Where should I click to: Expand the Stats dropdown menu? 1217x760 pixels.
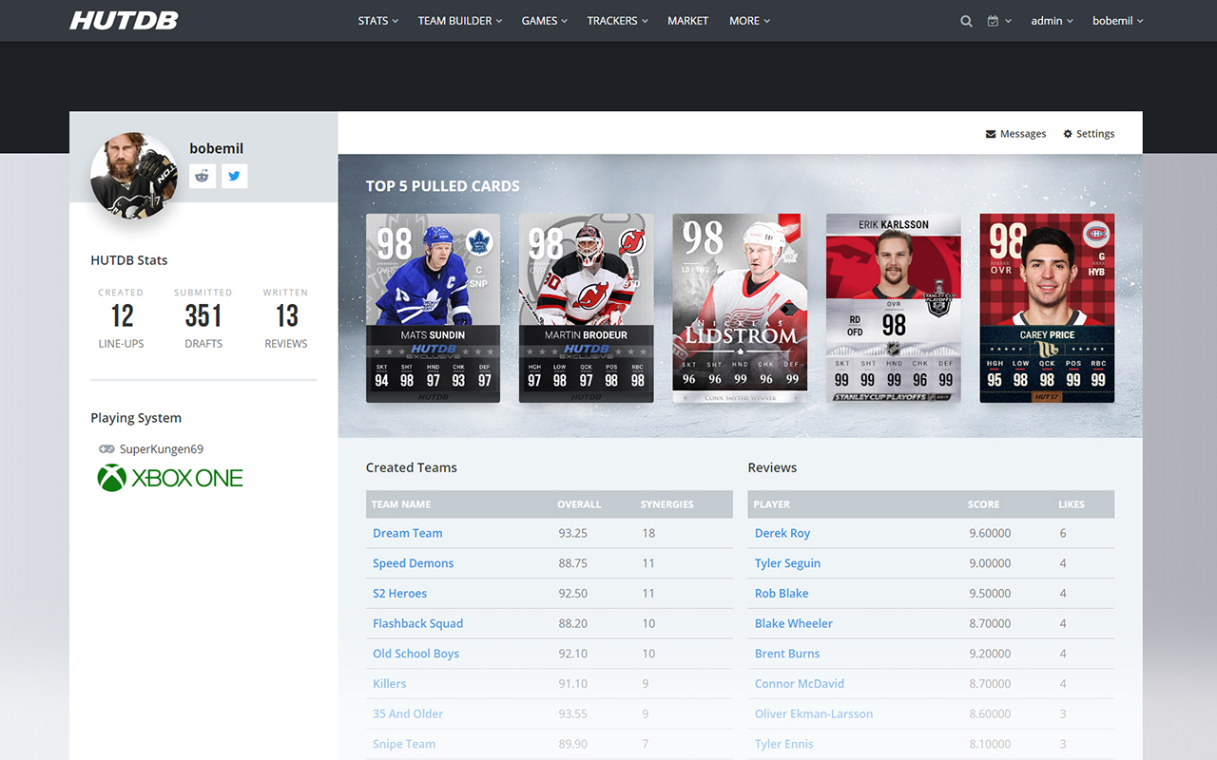[x=377, y=21]
